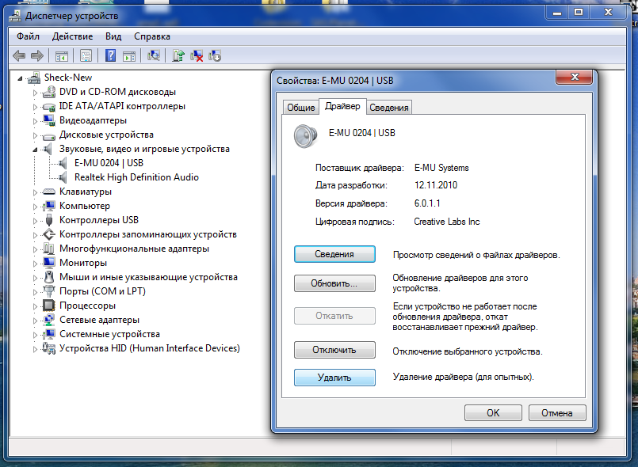Click the speaker icon in properties dialog
The height and width of the screenshot is (467, 638).
pos(305,136)
